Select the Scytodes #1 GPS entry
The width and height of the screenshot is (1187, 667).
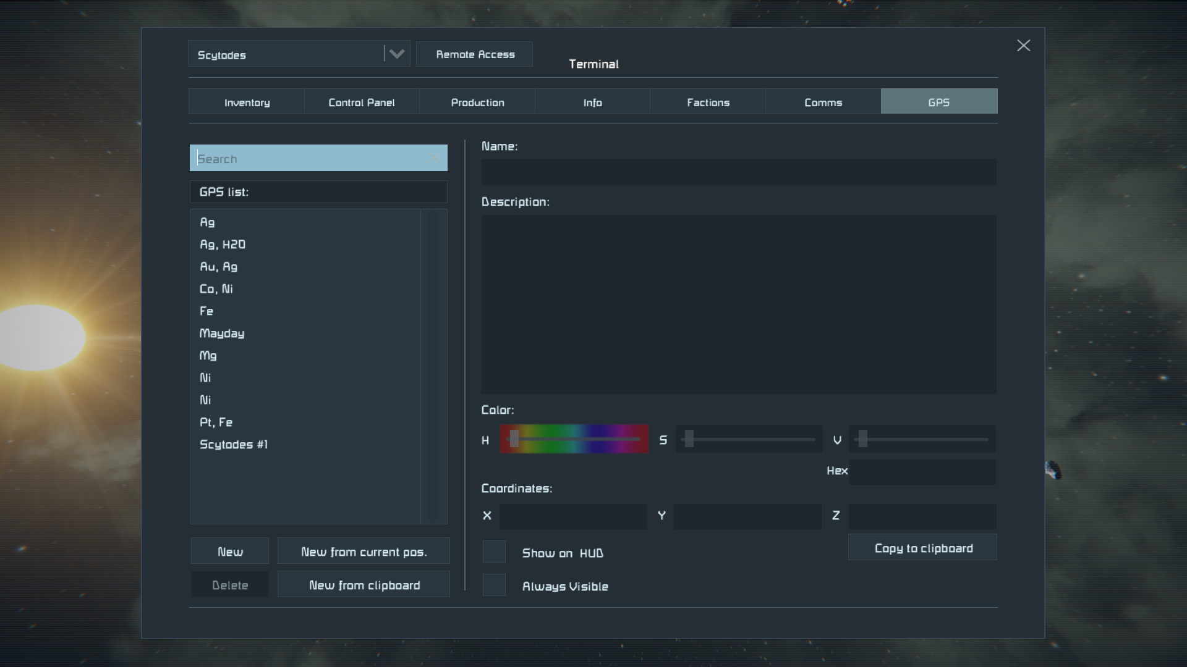(234, 445)
